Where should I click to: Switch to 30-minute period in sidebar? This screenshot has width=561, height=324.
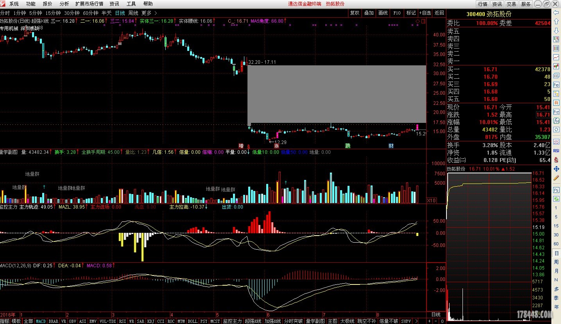(x=556, y=235)
